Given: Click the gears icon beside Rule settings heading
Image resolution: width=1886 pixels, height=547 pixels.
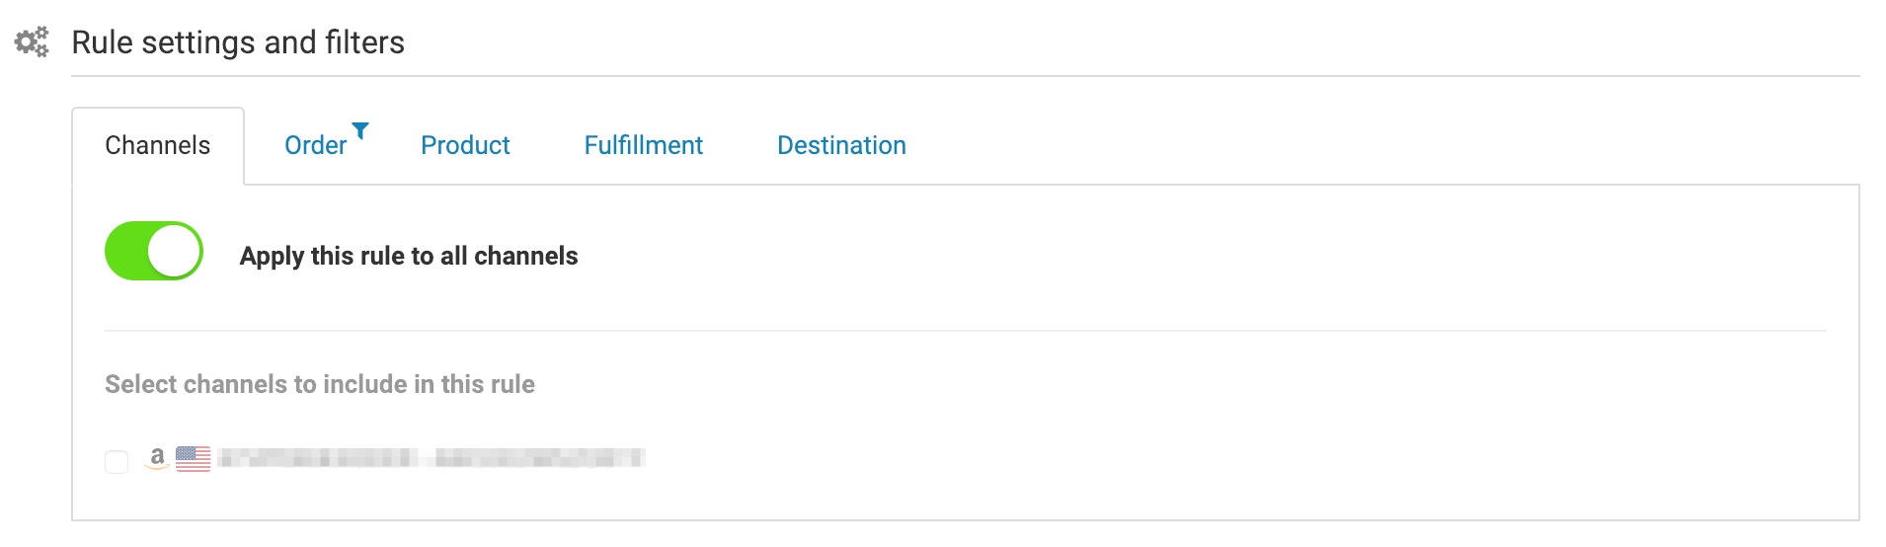Looking at the screenshot, I should [32, 41].
